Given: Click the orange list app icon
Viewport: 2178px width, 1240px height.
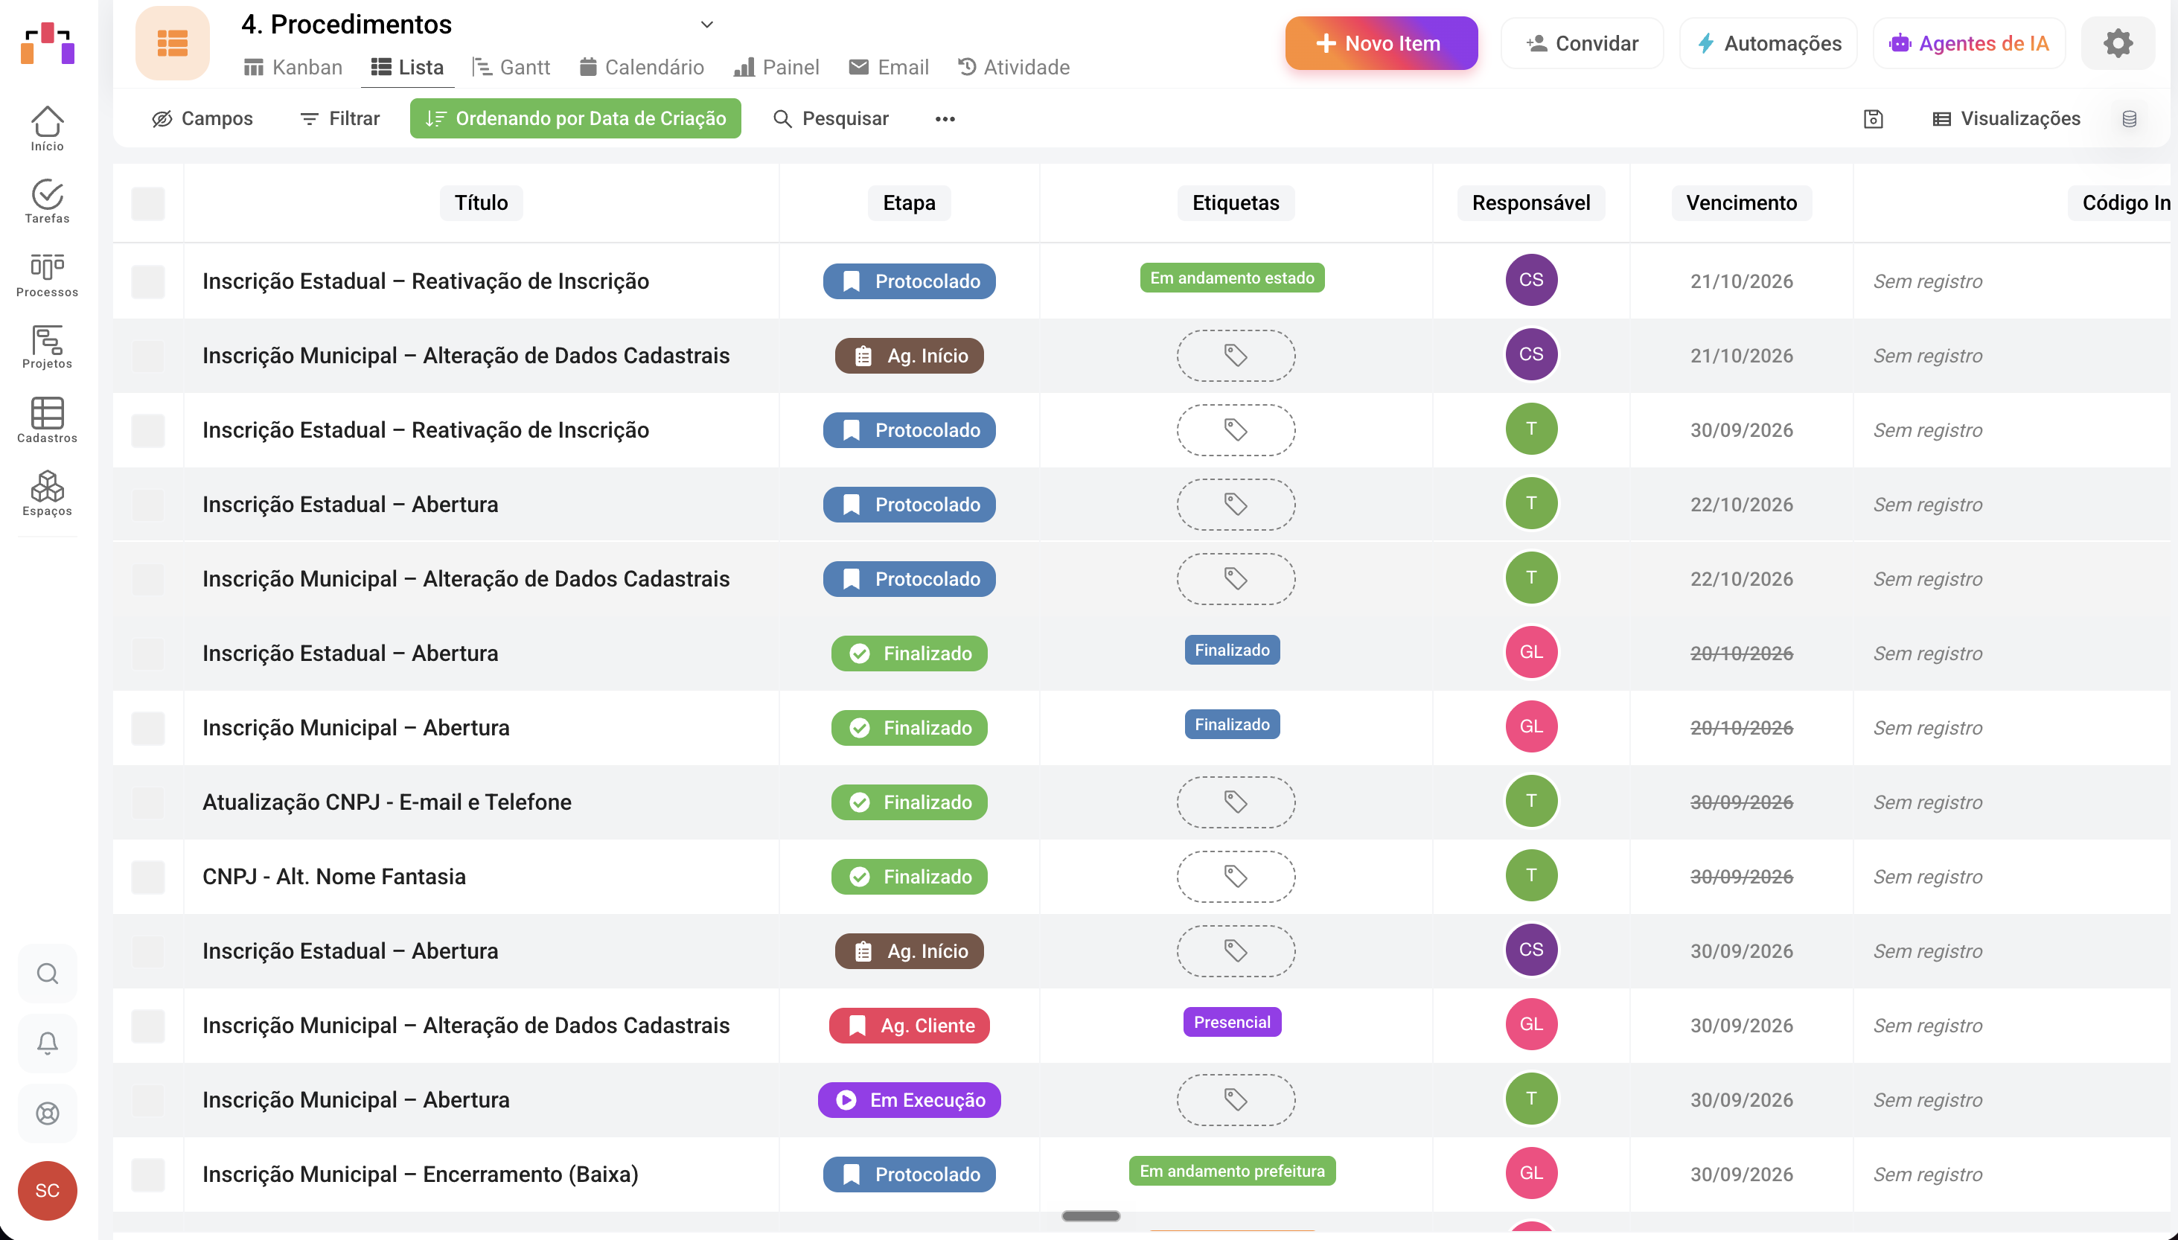Looking at the screenshot, I should click(173, 43).
